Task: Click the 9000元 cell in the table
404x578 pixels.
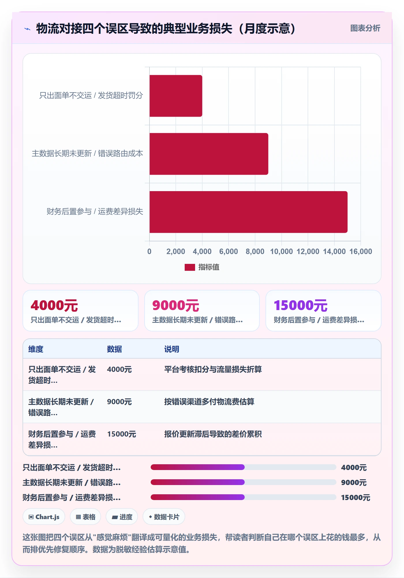Action: click(119, 402)
